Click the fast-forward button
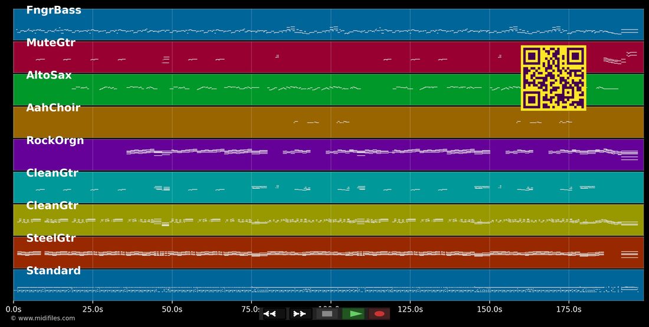 pos(300,314)
